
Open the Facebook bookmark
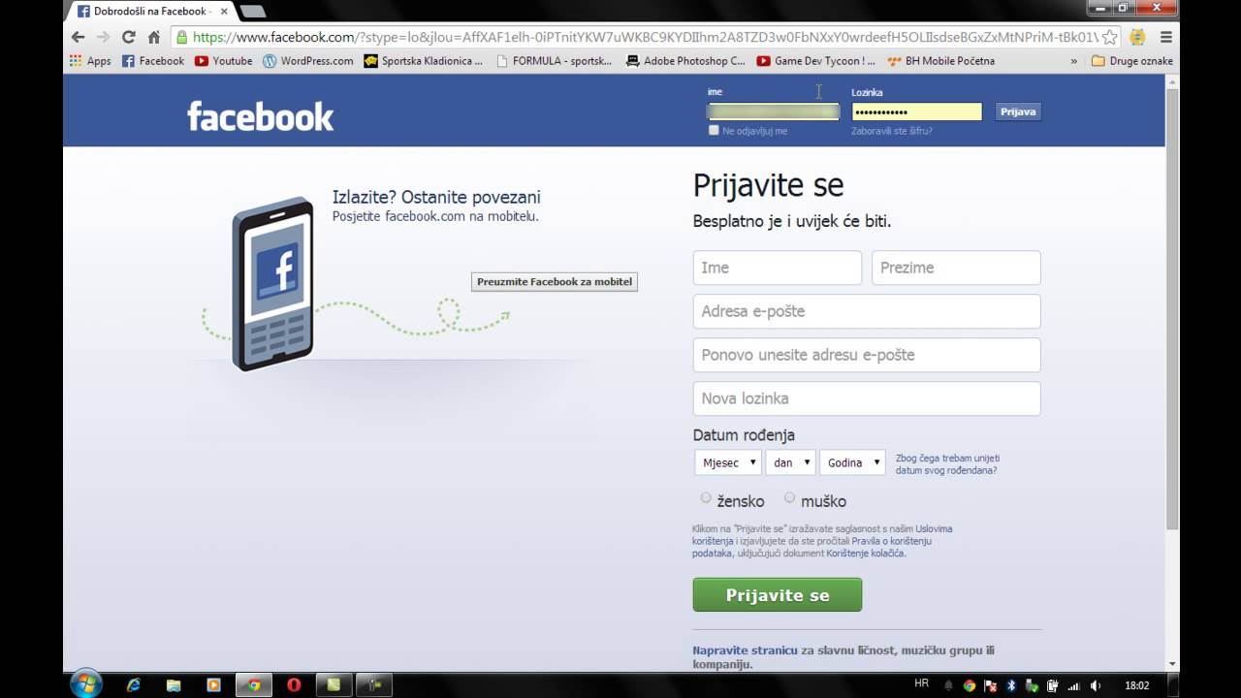click(153, 60)
